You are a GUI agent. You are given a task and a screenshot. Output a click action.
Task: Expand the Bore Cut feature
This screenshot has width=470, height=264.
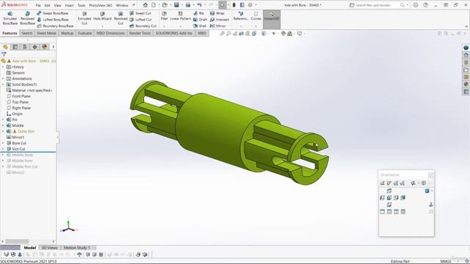pos(3,143)
